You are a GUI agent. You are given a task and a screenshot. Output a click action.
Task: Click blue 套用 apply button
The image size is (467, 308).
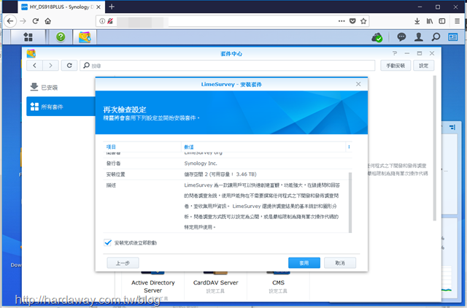tap(304, 263)
